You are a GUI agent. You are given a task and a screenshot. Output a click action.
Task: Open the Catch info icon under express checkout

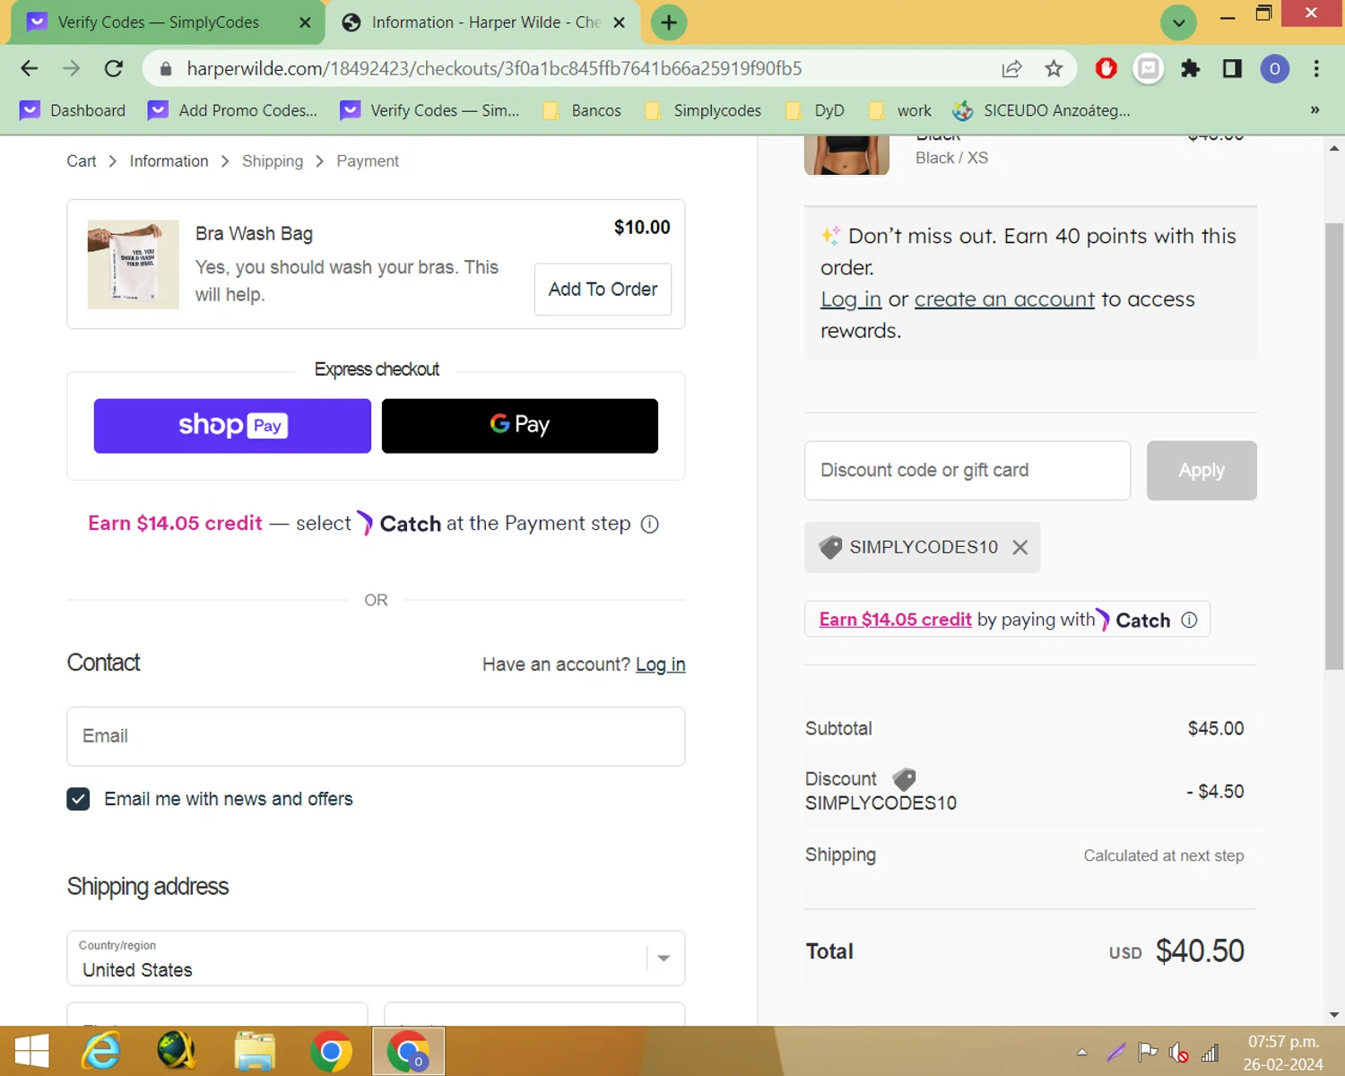point(650,525)
